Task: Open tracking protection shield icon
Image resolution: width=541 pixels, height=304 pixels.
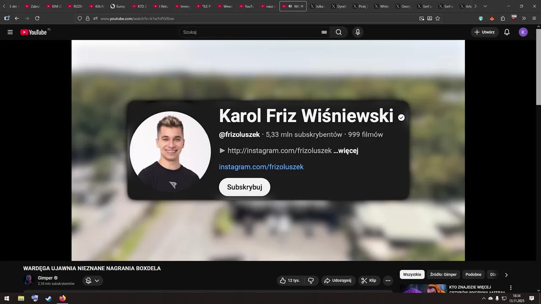Action: click(x=79, y=18)
